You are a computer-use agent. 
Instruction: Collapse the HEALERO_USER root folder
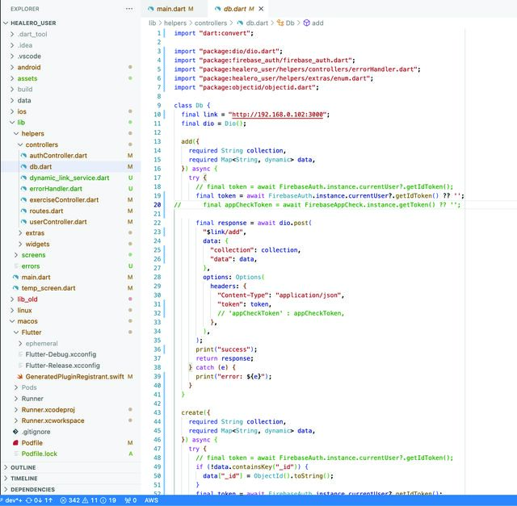tap(6, 23)
